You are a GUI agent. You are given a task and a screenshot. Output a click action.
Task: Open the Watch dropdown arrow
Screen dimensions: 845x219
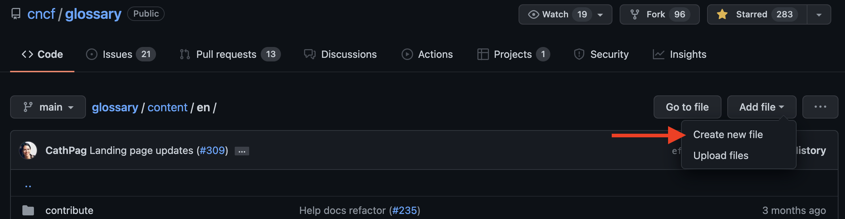pos(599,14)
